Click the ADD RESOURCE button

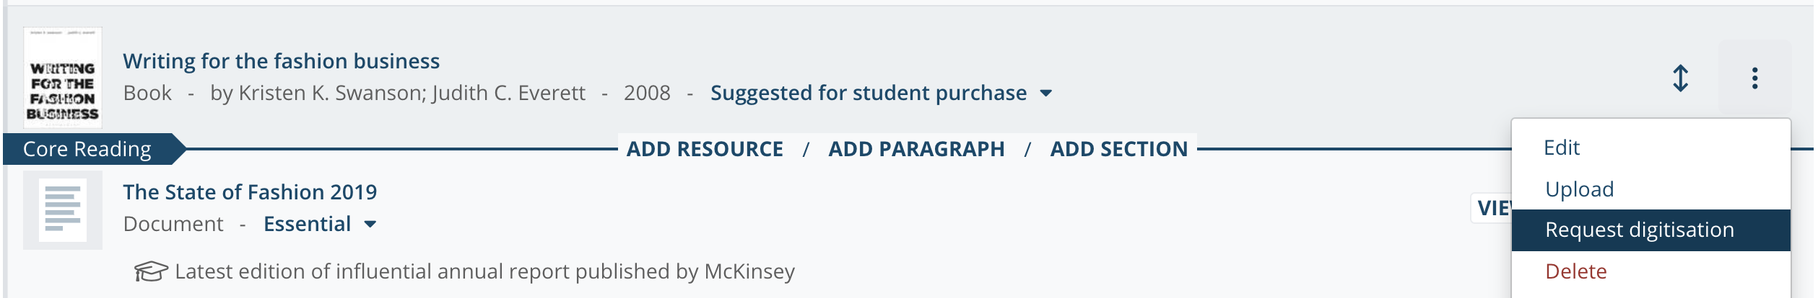(705, 149)
